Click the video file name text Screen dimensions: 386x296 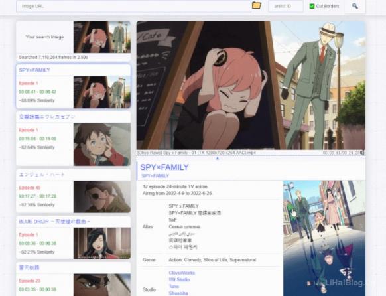coord(196,153)
